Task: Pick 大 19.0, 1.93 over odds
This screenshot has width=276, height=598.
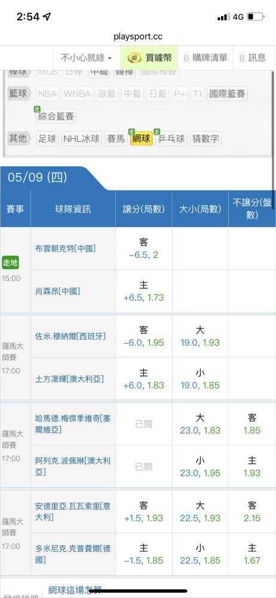Action: [200, 336]
